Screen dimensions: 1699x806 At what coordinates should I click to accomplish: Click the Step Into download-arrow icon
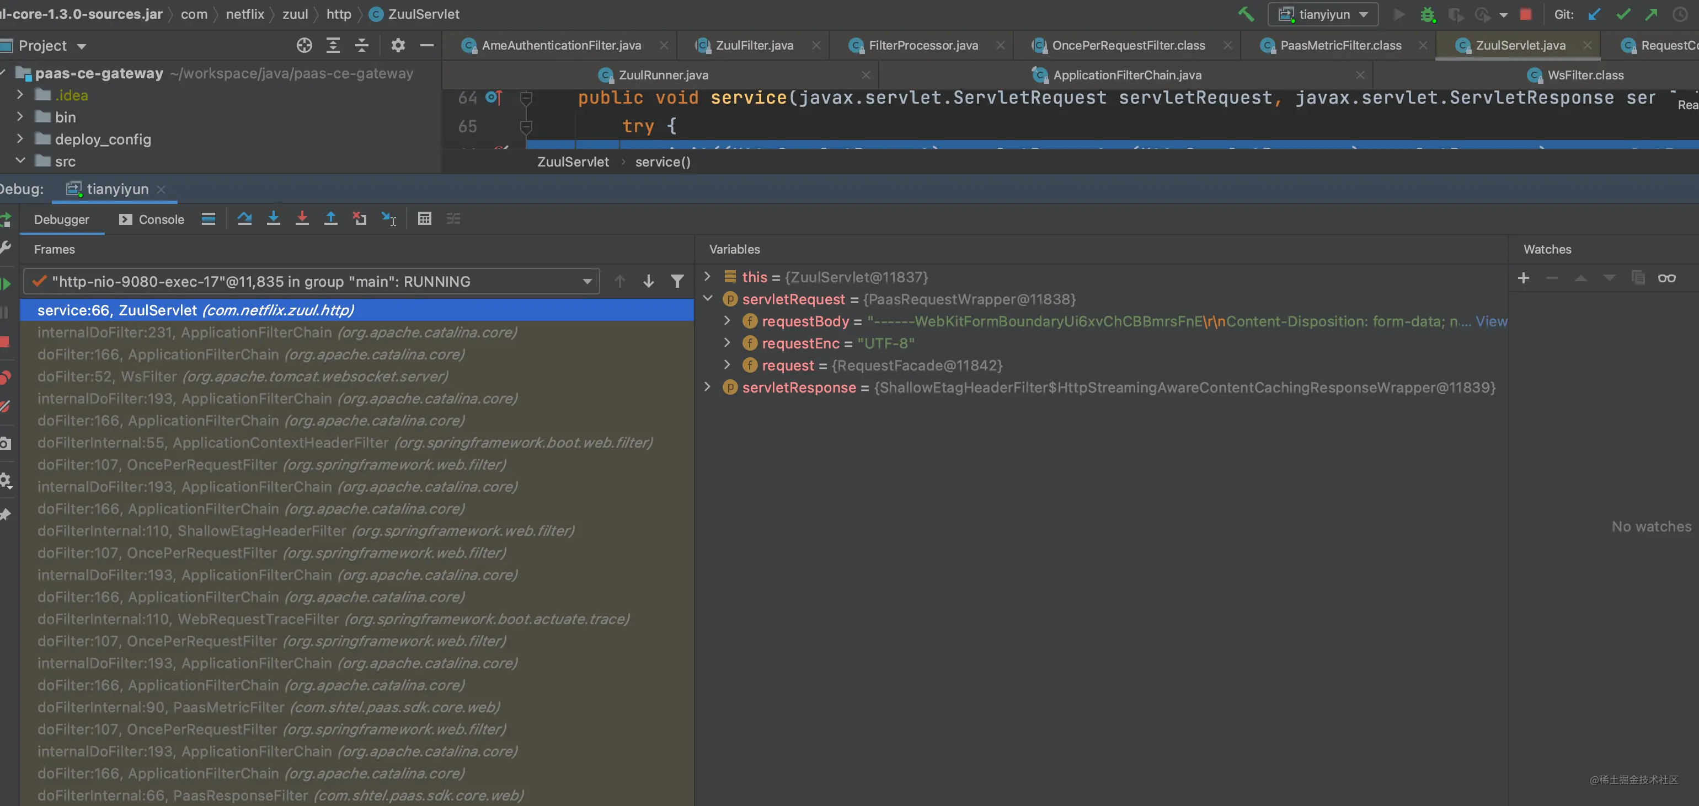point(273,219)
